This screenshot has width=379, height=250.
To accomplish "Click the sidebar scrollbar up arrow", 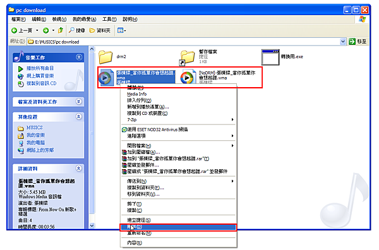I will coord(92,49).
